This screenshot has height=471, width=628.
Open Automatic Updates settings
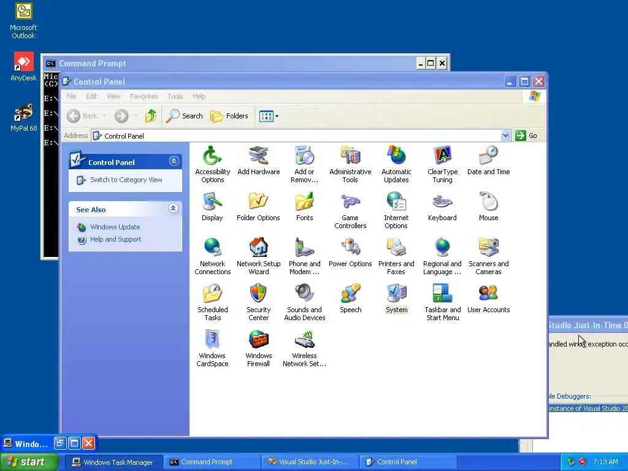click(396, 164)
